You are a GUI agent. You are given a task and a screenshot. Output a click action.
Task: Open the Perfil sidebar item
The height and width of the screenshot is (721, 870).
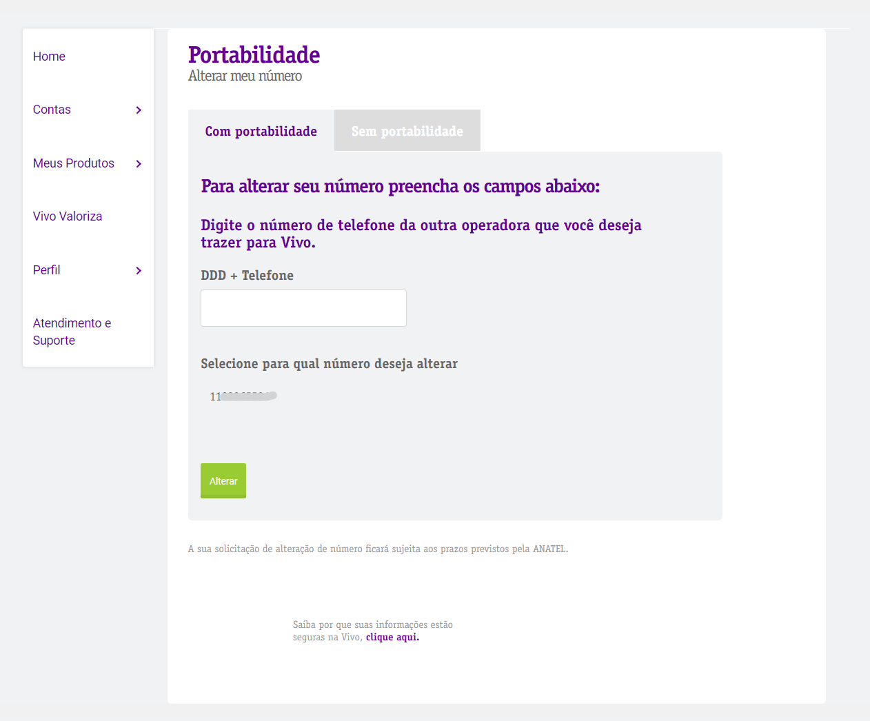coord(47,270)
